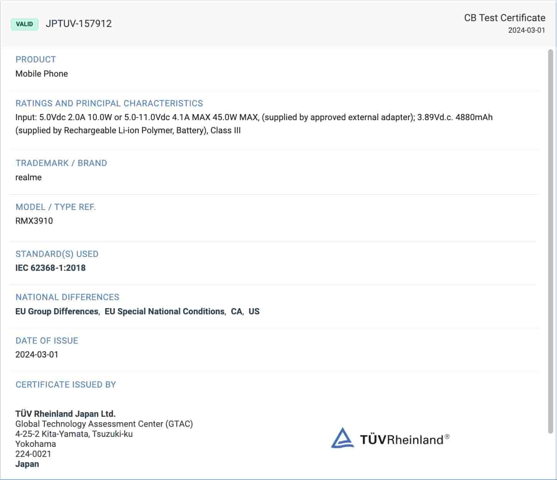Click the TÜV Rheinland triangle logo icon

pos(342,438)
